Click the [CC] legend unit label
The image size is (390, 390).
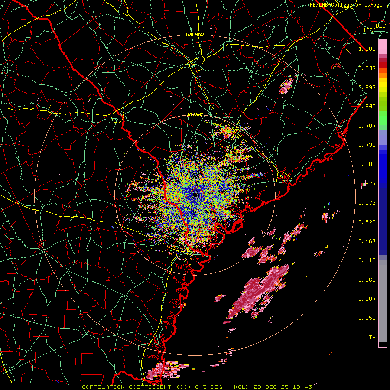click(370, 30)
